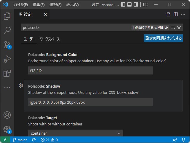Click the 4 個の設定が見つかりました count
The height and width of the screenshot is (143, 190).
150,28
